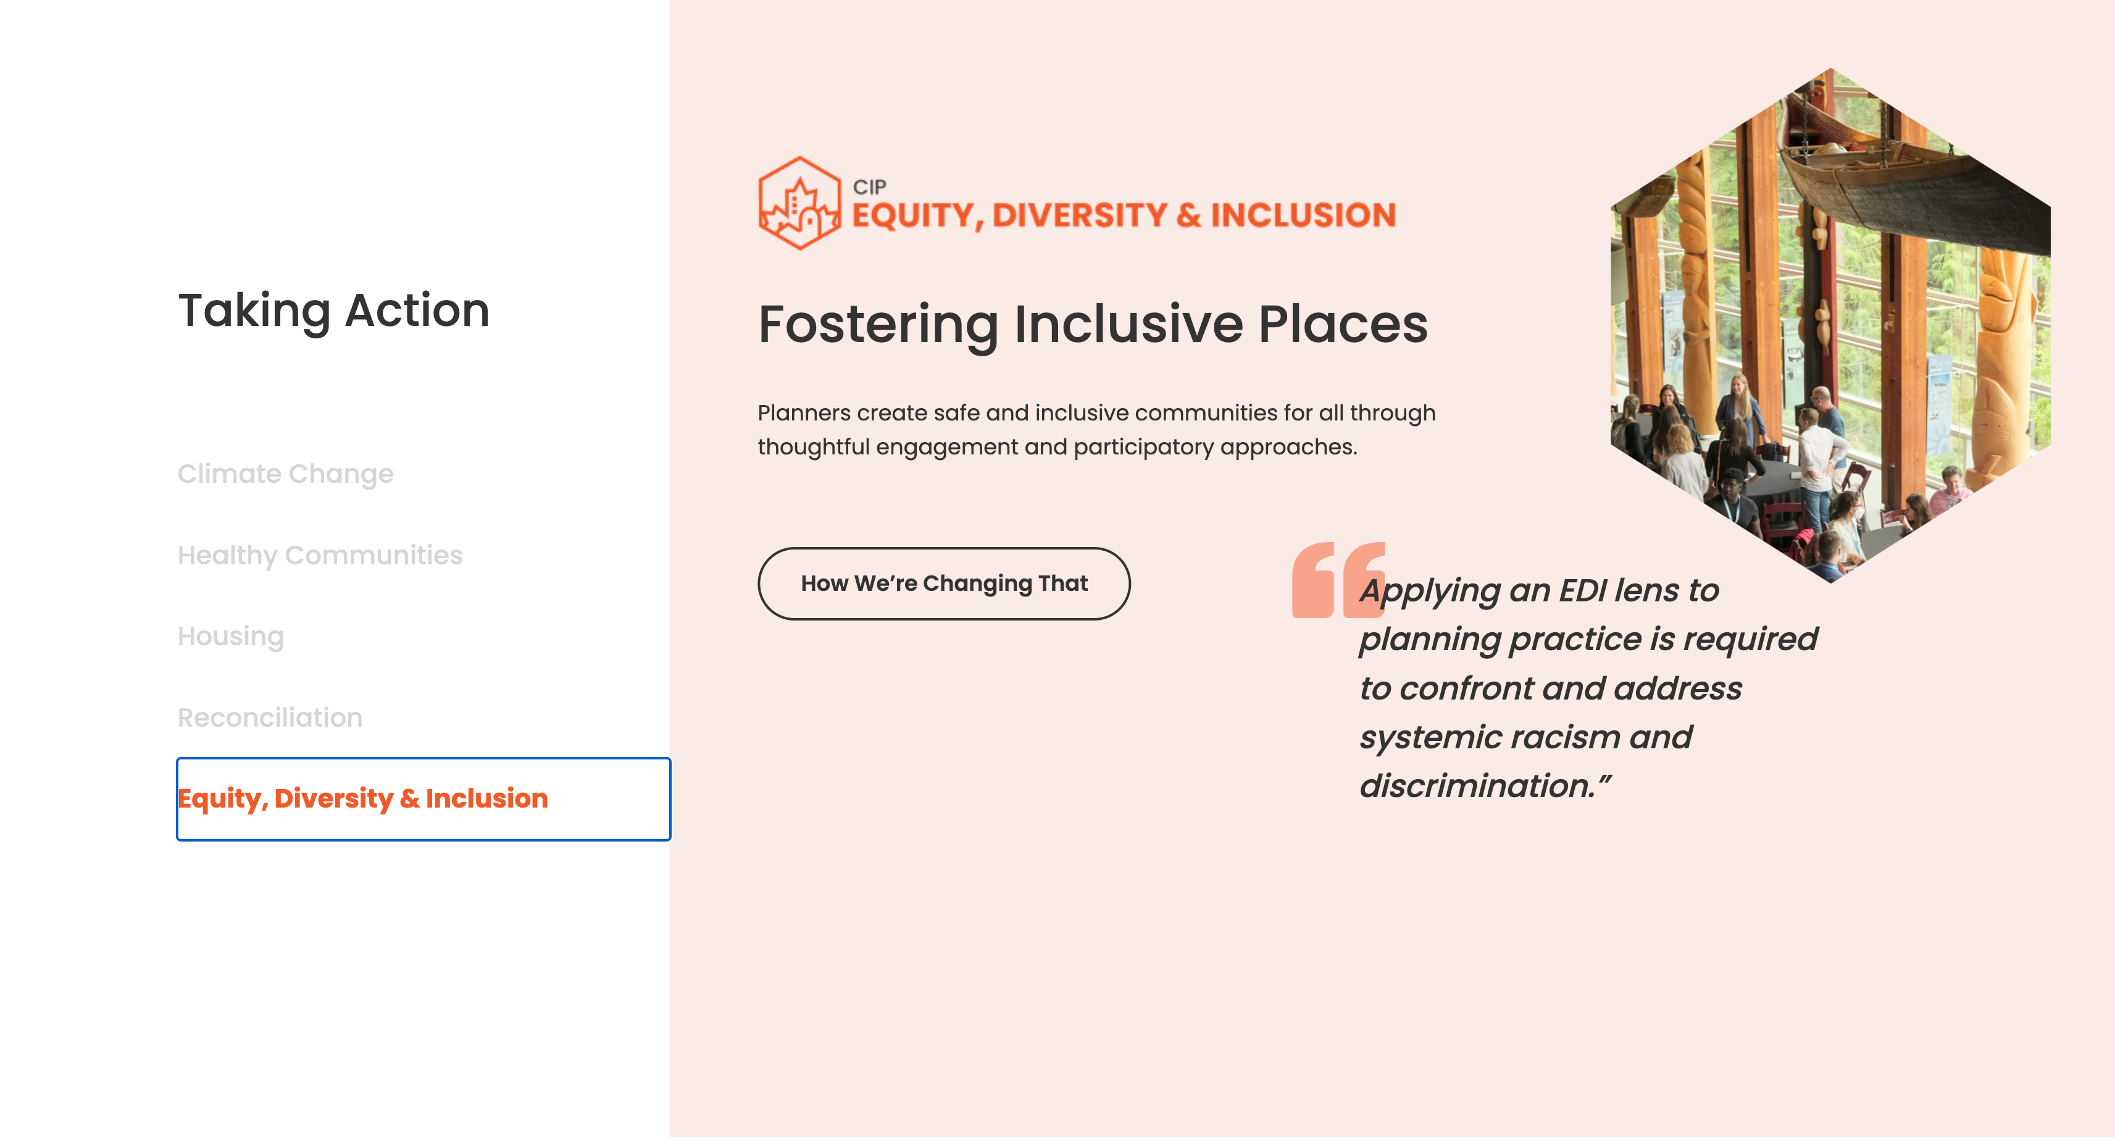Show the Reconciliation tab
Viewport: 2115px width, 1141px height.
(269, 717)
